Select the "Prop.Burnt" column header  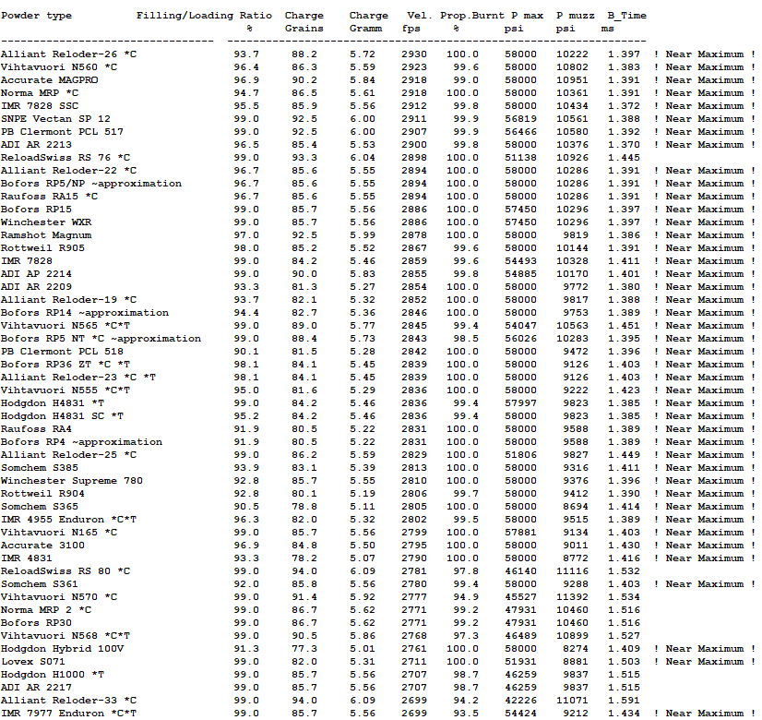coord(472,16)
